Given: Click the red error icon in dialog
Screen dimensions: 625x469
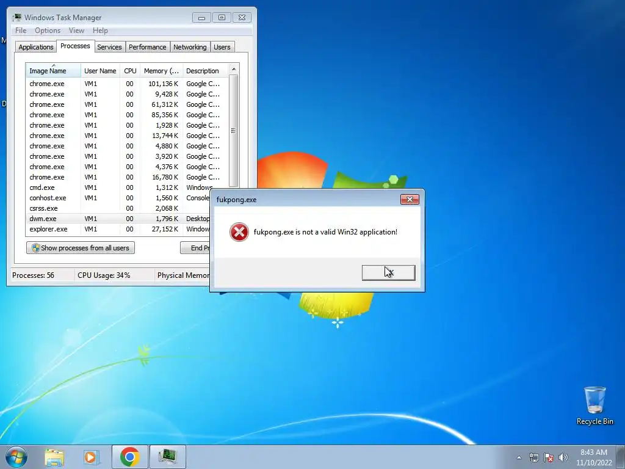Looking at the screenshot, I should coord(239,232).
